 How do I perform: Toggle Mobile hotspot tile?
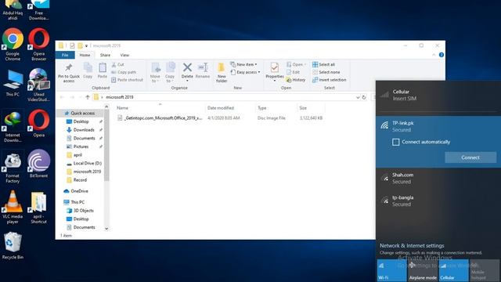click(485, 270)
